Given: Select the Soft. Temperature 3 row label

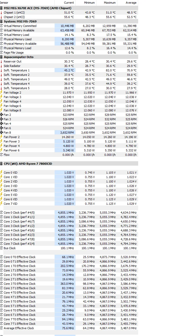Looking at the screenshot, I should coord(16,79).
